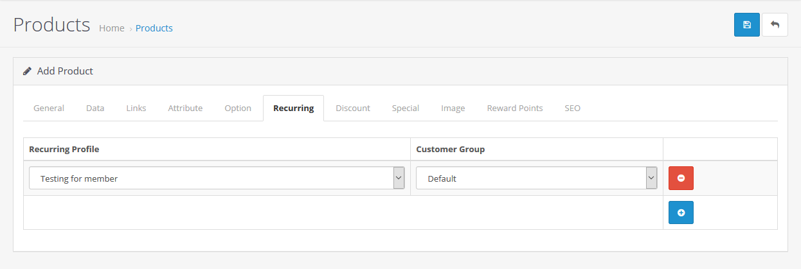Follow the Products breadcrumb link
Screen dimensions: 801x269
tap(154, 28)
